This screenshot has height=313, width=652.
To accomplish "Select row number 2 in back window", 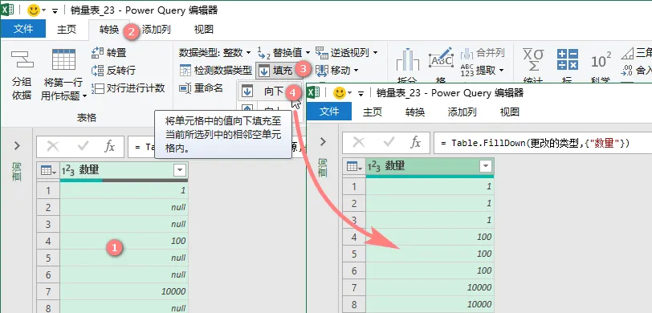I will pyautogui.click(x=48, y=207).
